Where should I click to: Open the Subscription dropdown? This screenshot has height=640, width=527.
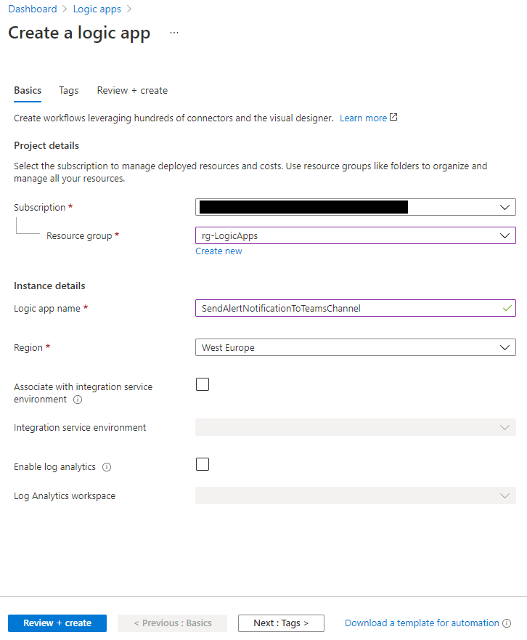point(356,207)
